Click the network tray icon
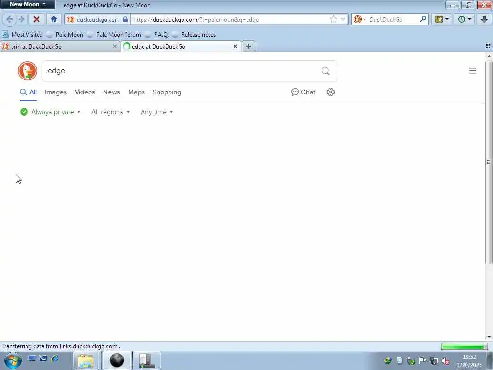493x370 pixels. [434, 361]
